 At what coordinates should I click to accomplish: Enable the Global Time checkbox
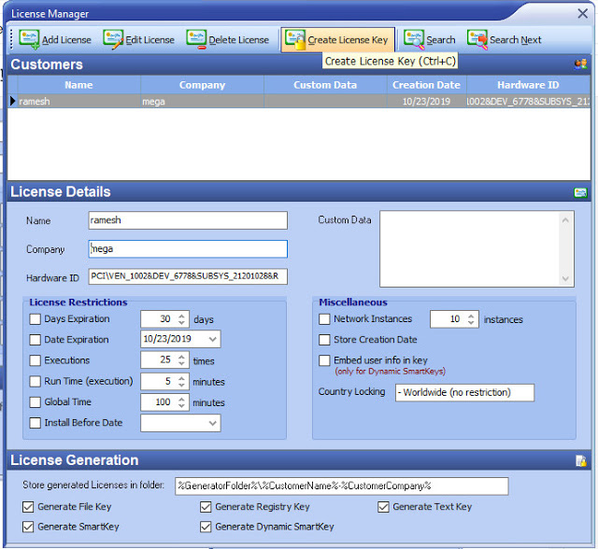click(x=36, y=401)
